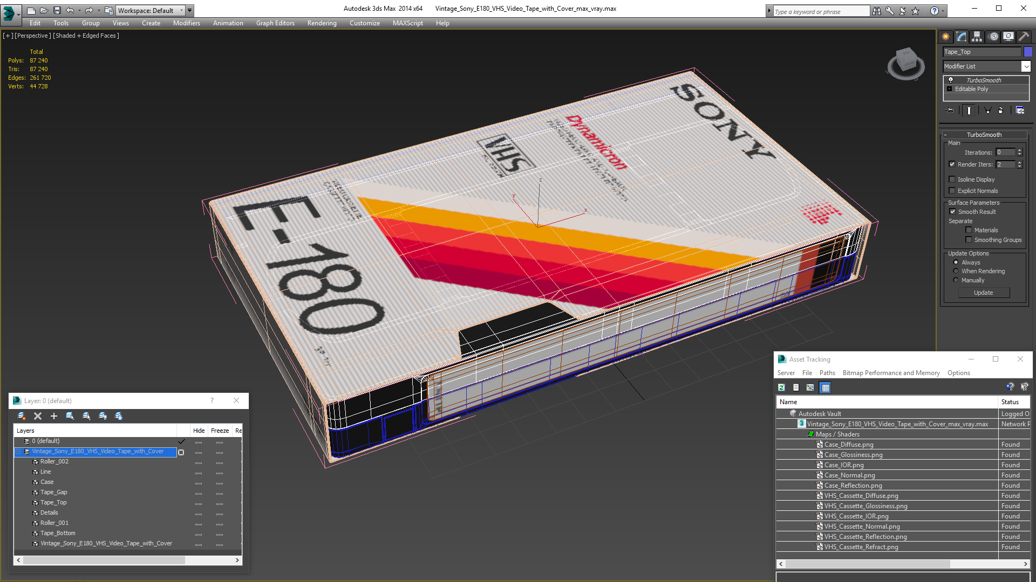Open the Modifier List dropdown

(x=1026, y=66)
